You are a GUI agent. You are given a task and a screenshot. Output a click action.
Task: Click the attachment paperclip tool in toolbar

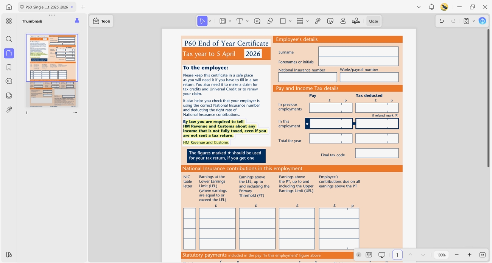click(318, 21)
